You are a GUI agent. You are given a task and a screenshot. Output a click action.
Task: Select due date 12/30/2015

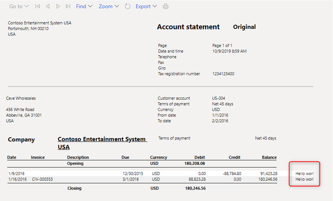[x=132, y=173]
